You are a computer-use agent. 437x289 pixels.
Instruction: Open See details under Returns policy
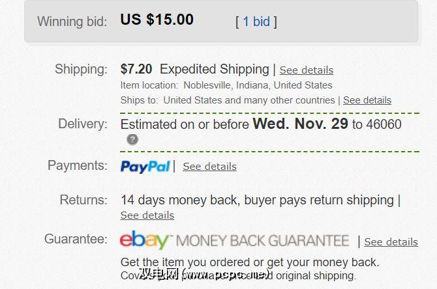coord(147,215)
